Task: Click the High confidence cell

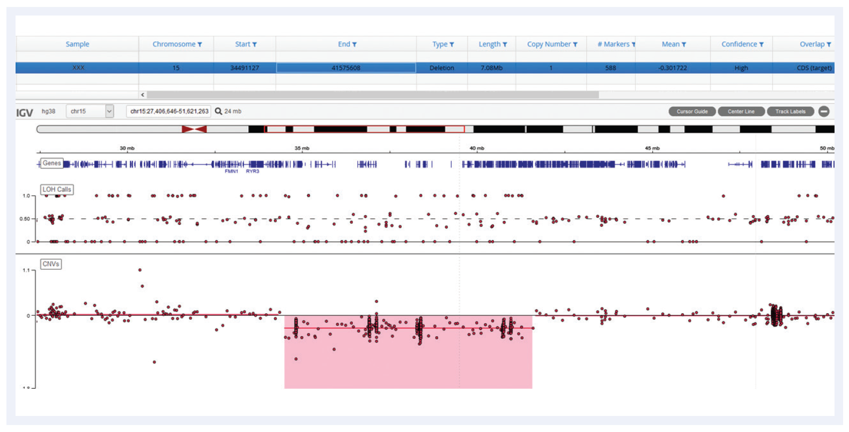Action: [741, 68]
